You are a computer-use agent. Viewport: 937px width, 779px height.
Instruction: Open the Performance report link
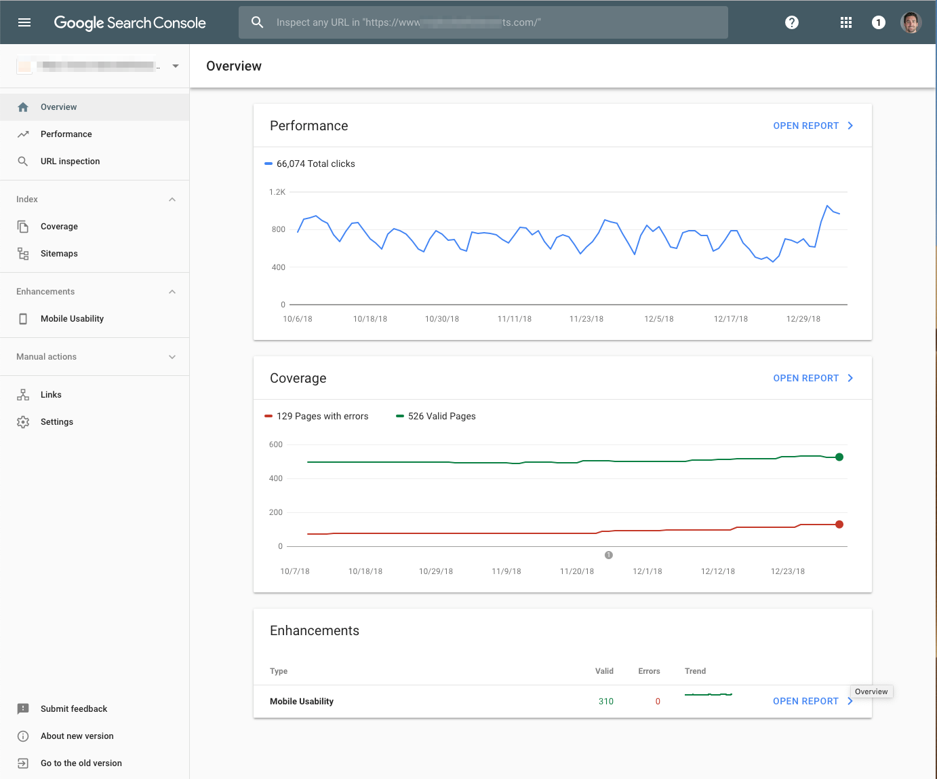click(x=814, y=126)
